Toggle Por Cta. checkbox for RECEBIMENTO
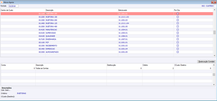Screen dimensions: 217x101 point(178,45)
